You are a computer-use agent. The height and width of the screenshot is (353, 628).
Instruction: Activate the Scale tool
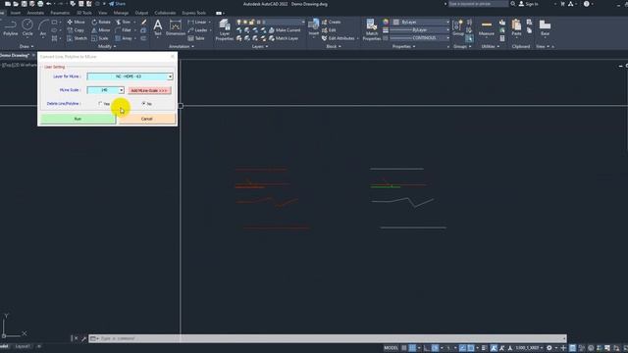pos(100,38)
